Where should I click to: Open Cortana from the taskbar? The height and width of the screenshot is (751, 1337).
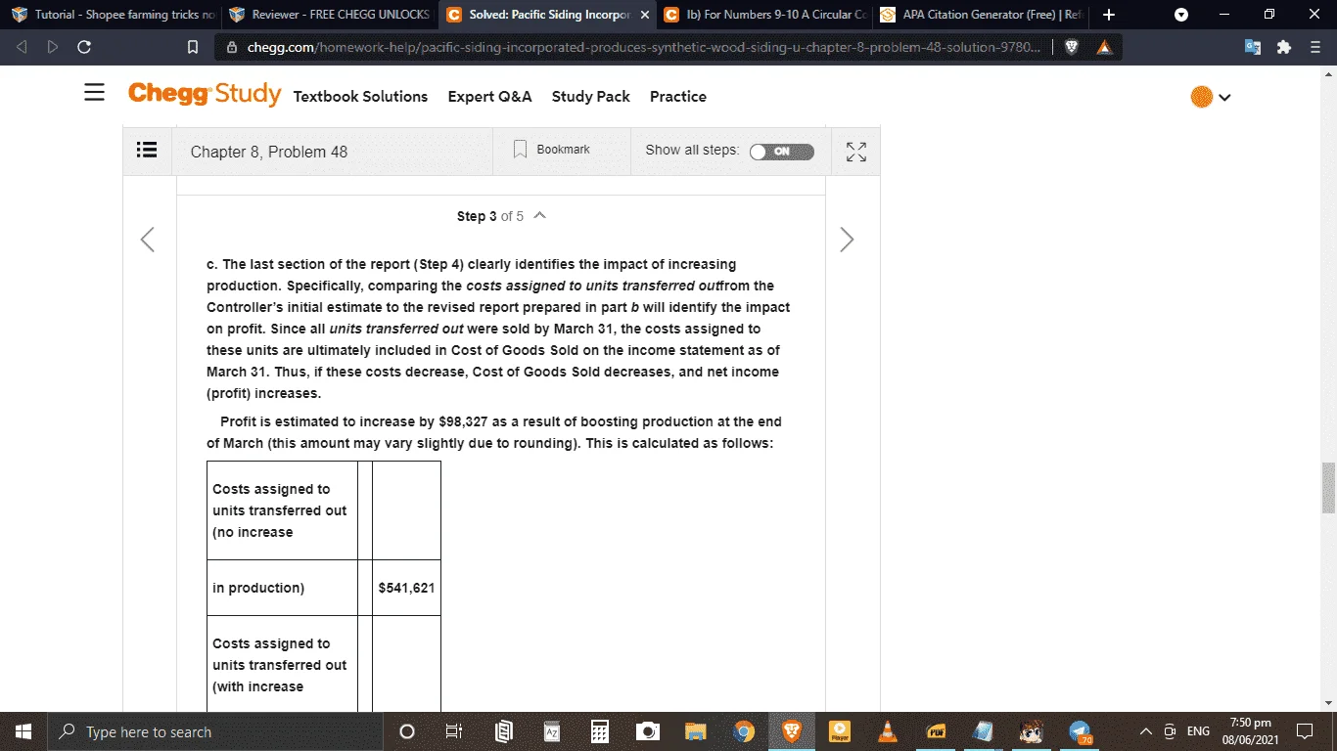click(407, 731)
